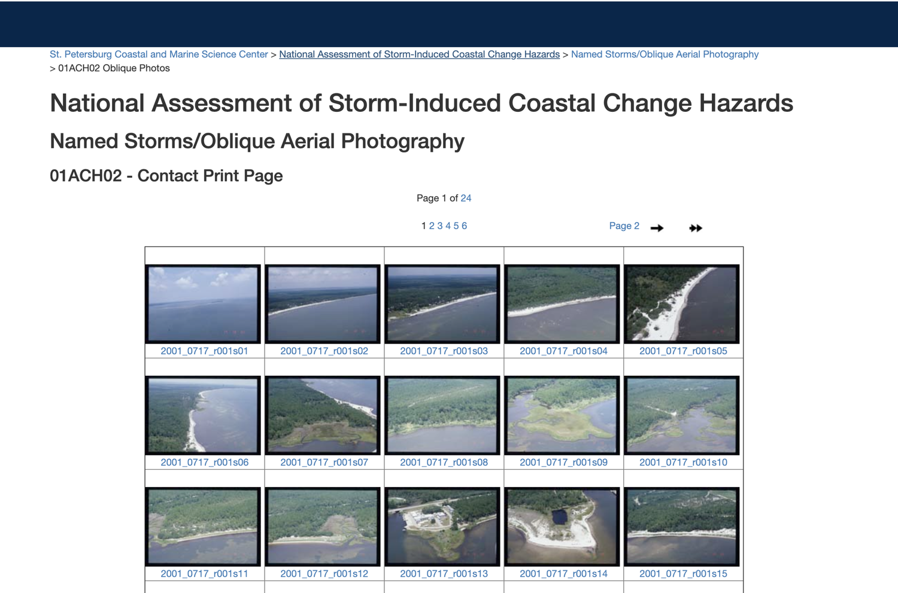Click the 2001_0717_r001s03 filename link

[x=444, y=351]
